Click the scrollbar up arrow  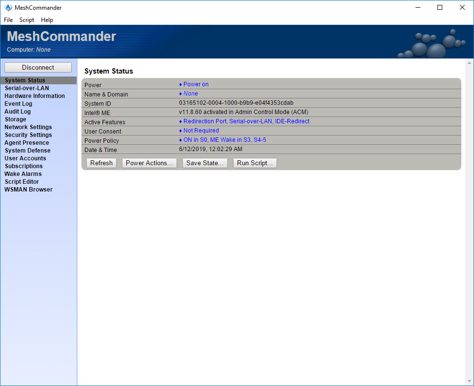[x=469, y=63]
